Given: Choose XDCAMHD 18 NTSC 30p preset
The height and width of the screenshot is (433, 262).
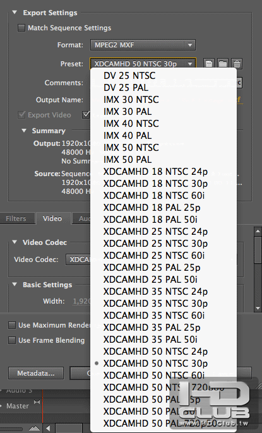Looking at the screenshot, I should coord(164,183).
